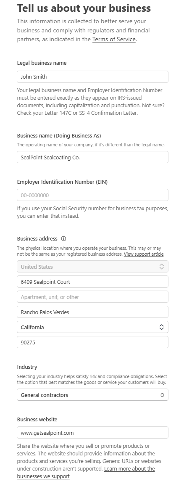Open the California state dropdown

point(92,327)
